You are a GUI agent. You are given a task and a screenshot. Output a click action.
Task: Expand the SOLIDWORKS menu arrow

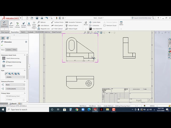[x=21, y=18]
